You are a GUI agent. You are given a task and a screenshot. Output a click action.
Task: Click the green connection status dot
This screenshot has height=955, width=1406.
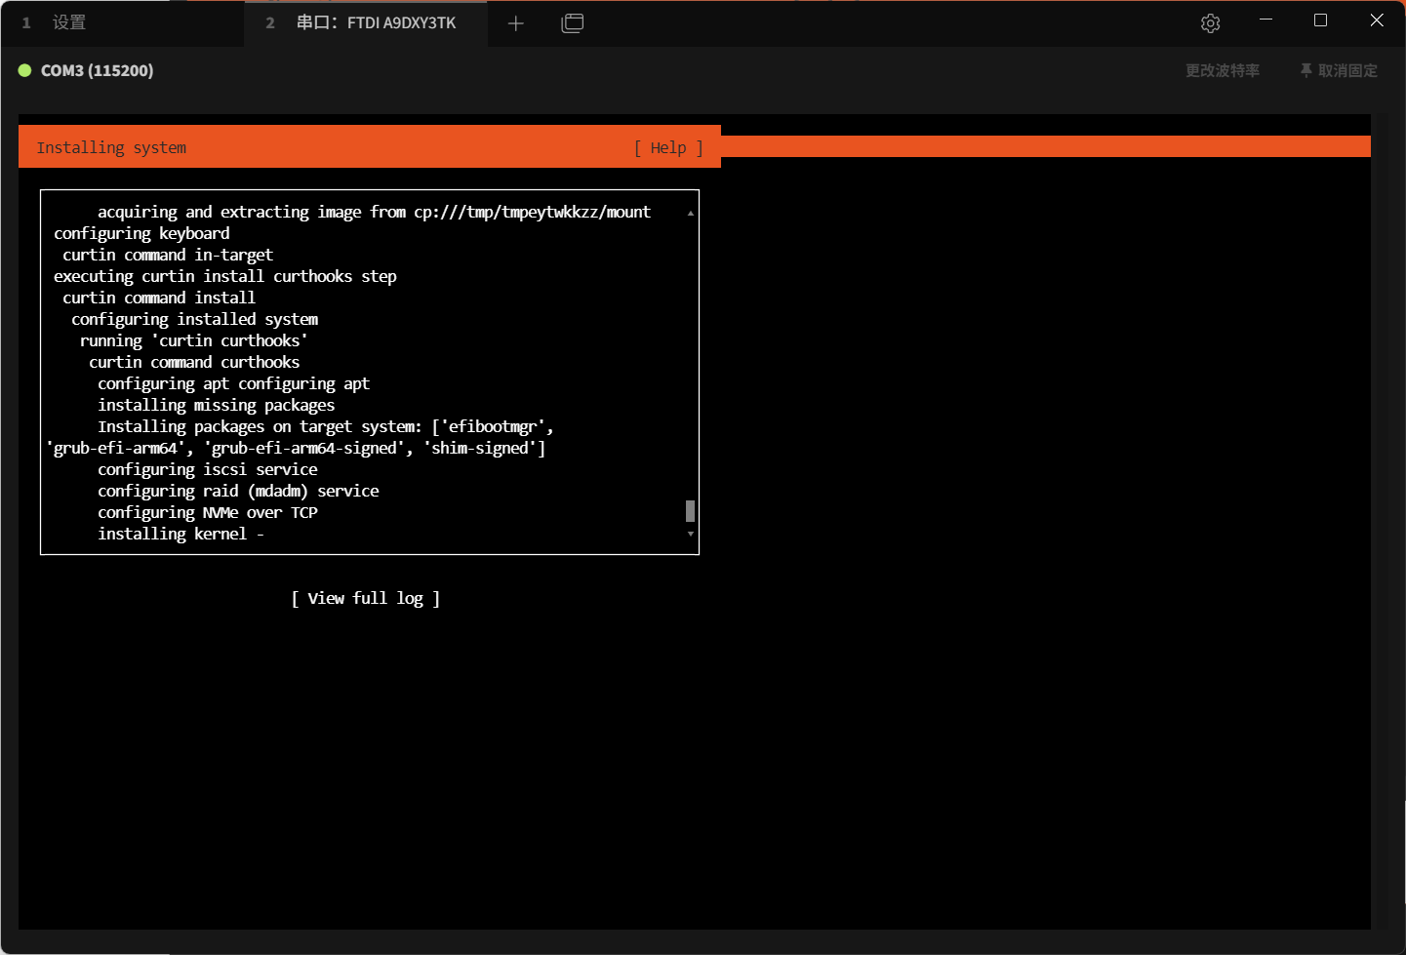(x=25, y=70)
